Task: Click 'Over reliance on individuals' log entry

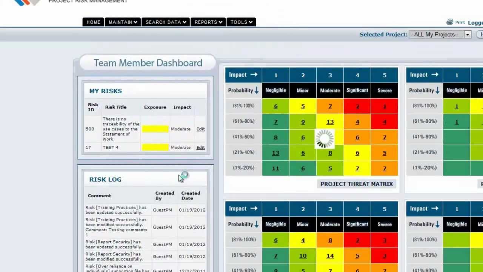Action: point(117,269)
